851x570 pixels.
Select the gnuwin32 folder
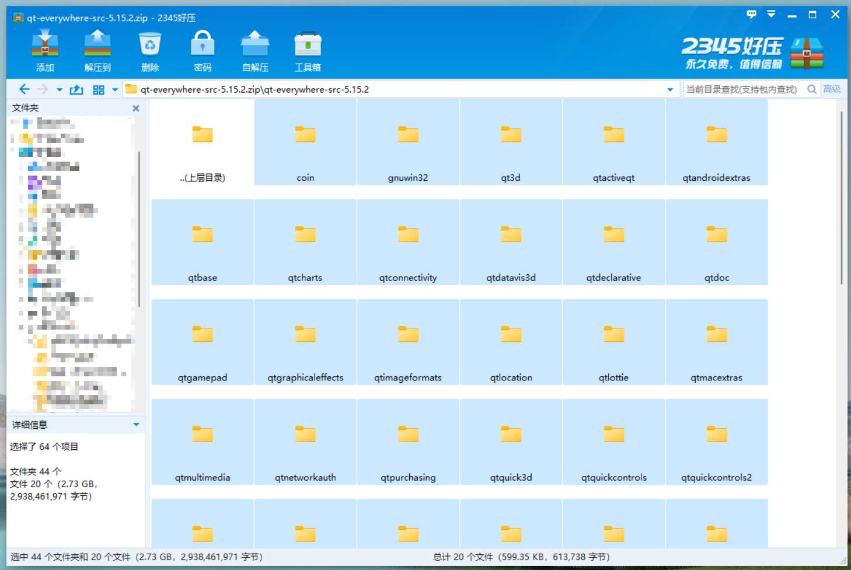408,142
